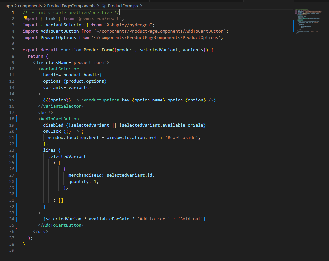The height and width of the screenshot is (261, 329).
Task: Click 'selectedVariant' on line 24
Action: 67,157
